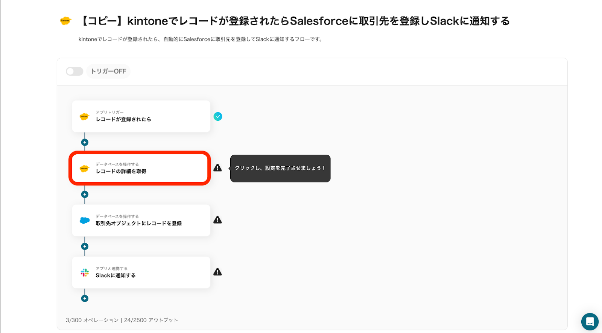
Task: Click the kintone icon beside the flow title
Action: coord(65,21)
